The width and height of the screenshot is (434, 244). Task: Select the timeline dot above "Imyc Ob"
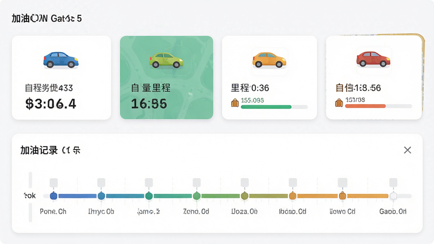point(101,196)
